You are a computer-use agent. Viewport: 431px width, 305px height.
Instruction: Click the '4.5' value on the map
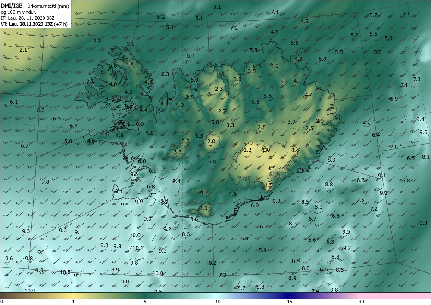point(304,22)
